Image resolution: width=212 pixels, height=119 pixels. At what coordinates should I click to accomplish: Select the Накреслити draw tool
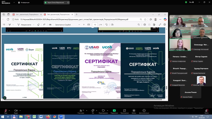[24, 25]
